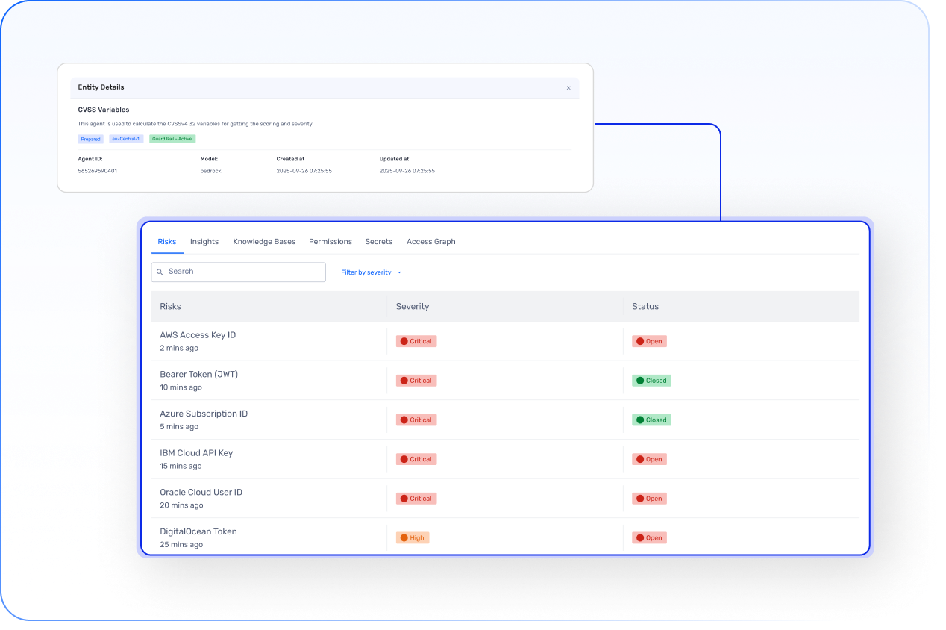Click the Filter by severity chevron arrow
Screen dimensions: 946x630
399,272
